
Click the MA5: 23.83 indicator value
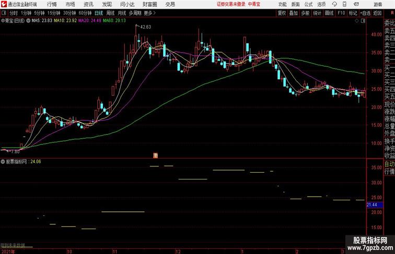pos(42,21)
